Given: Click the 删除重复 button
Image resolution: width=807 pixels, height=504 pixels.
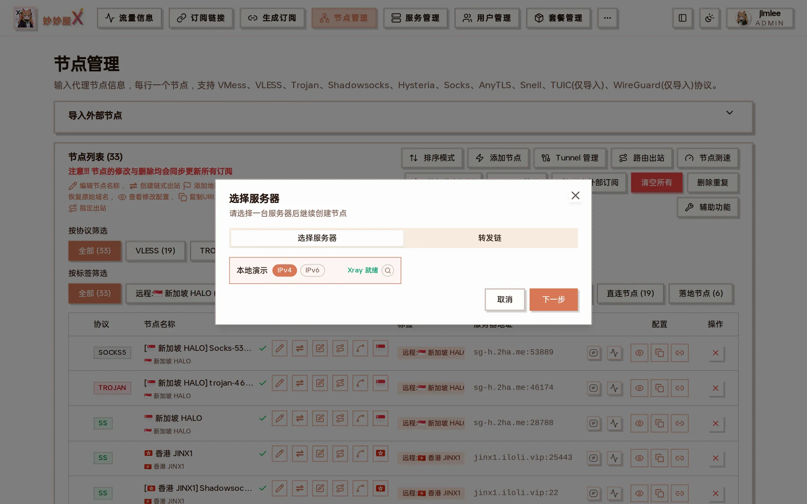Looking at the screenshot, I should pyautogui.click(x=713, y=182).
